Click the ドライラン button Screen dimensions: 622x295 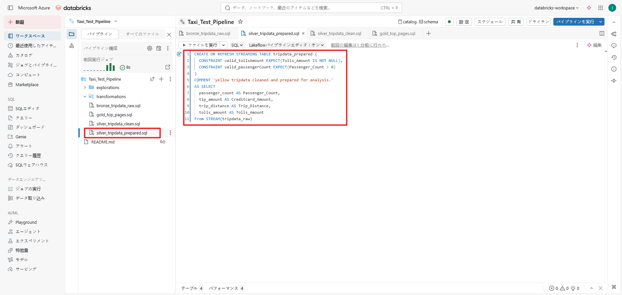pos(538,22)
